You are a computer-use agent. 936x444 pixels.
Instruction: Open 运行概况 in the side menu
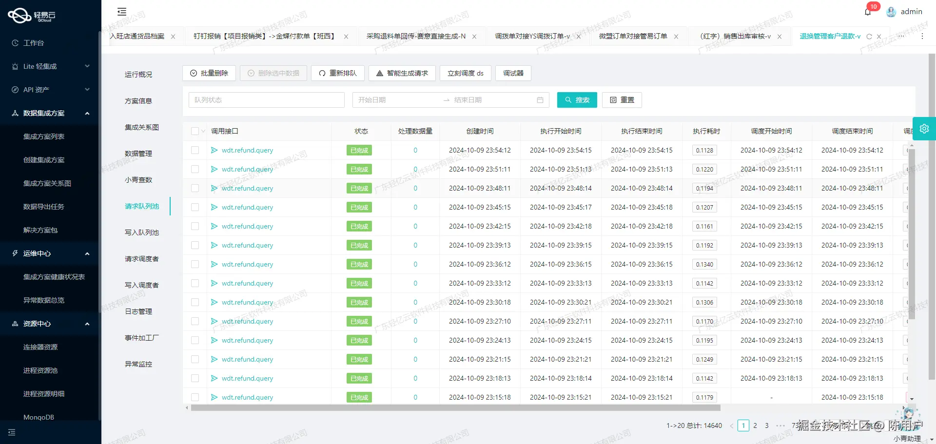click(138, 75)
